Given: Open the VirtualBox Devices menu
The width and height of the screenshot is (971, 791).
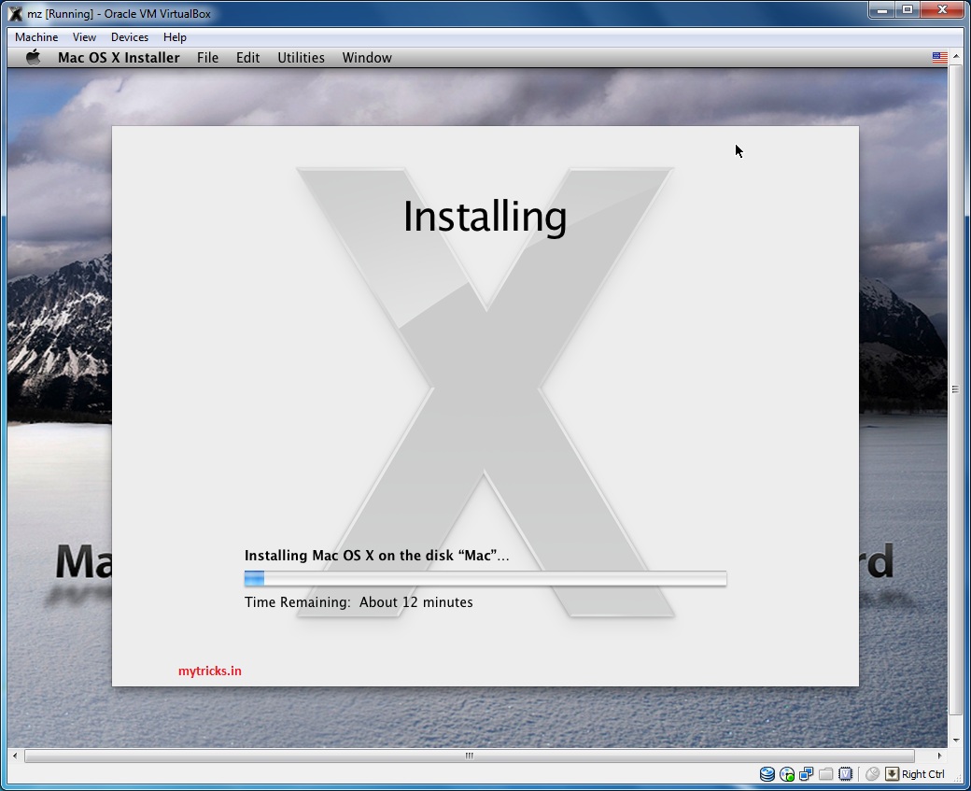Looking at the screenshot, I should click(x=130, y=37).
